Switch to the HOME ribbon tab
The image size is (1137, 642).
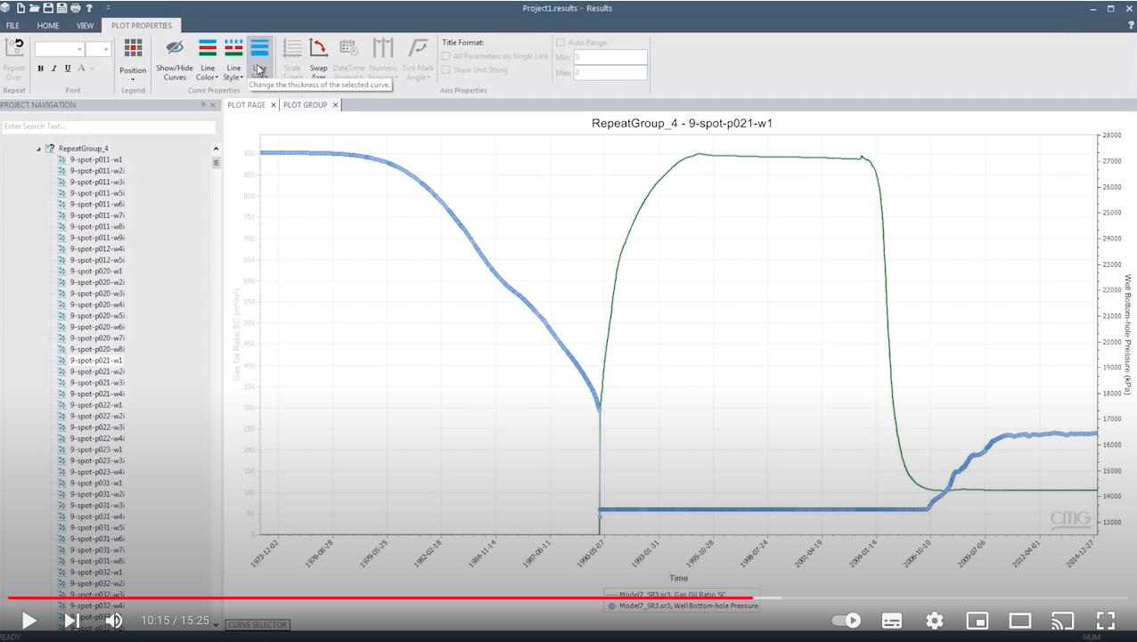coord(48,26)
